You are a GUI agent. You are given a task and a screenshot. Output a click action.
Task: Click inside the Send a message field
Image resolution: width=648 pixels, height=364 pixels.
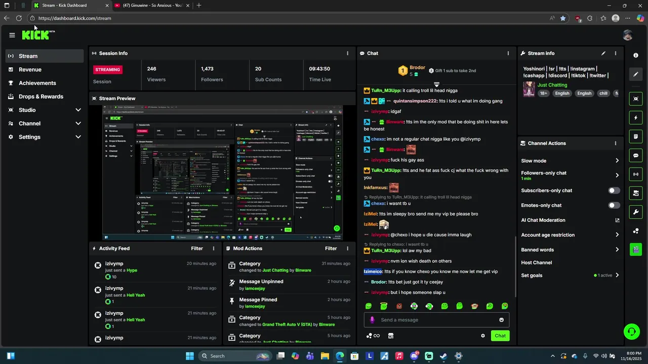[x=436, y=320]
